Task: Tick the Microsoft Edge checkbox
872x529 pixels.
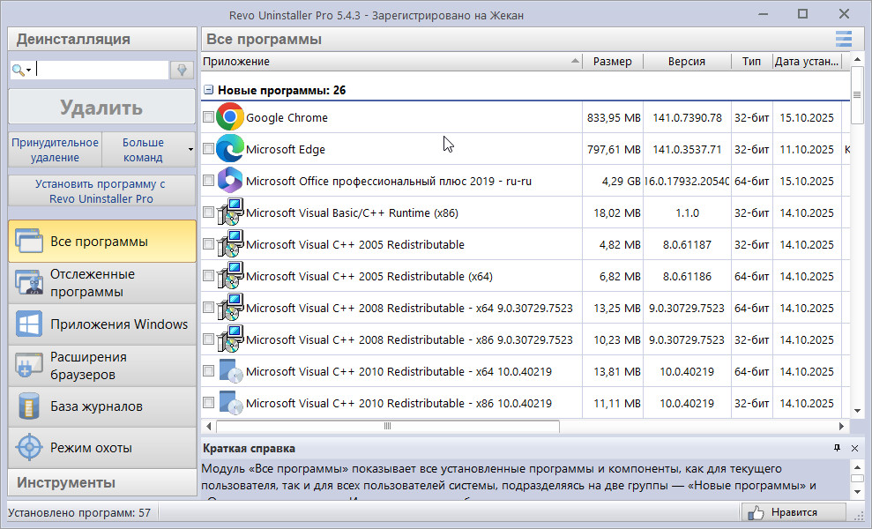Action: pos(209,149)
